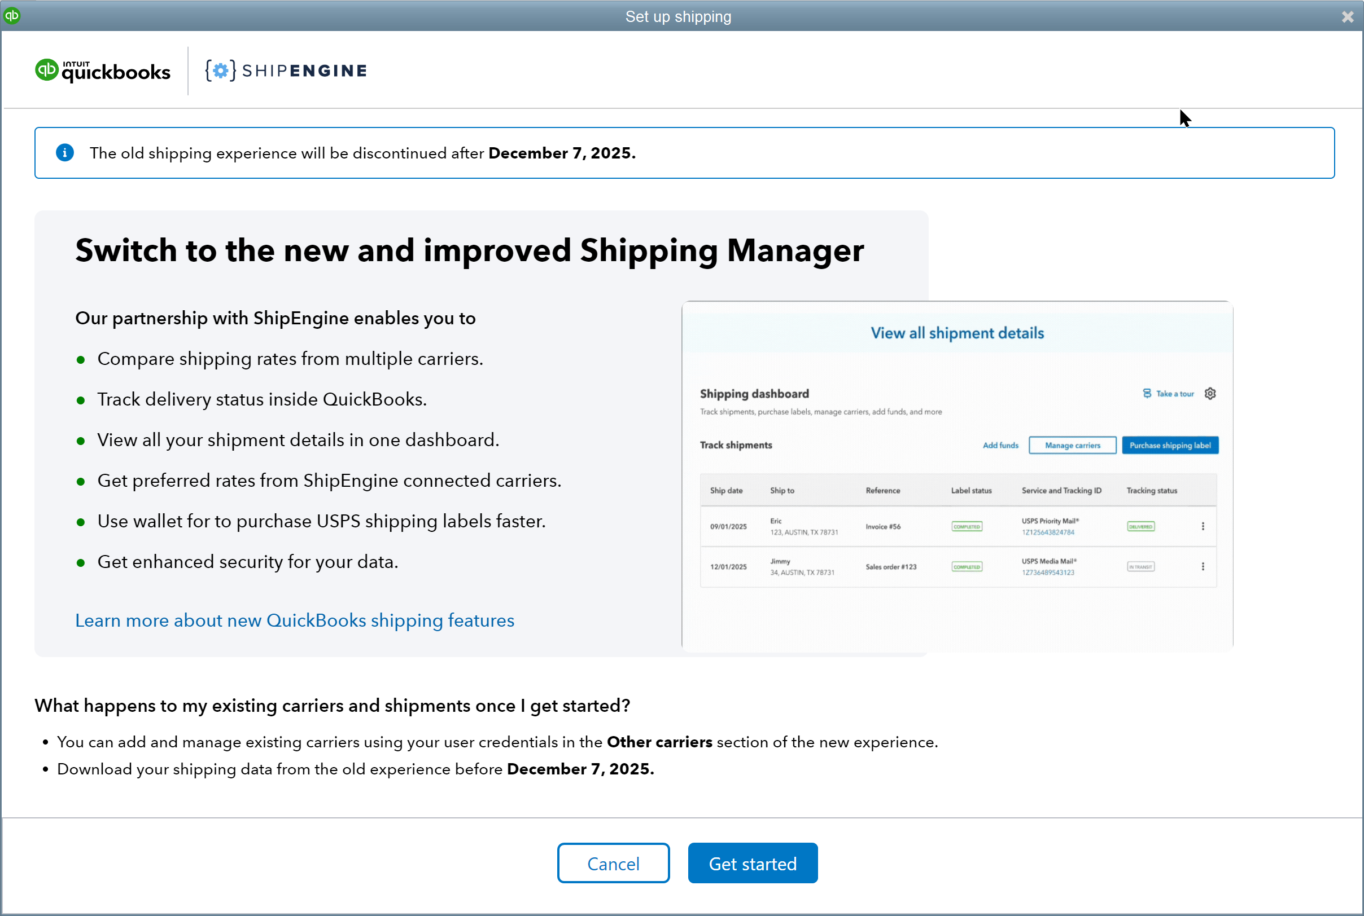Click the Cancel button
Screen dimensions: 1364x916
(613, 863)
